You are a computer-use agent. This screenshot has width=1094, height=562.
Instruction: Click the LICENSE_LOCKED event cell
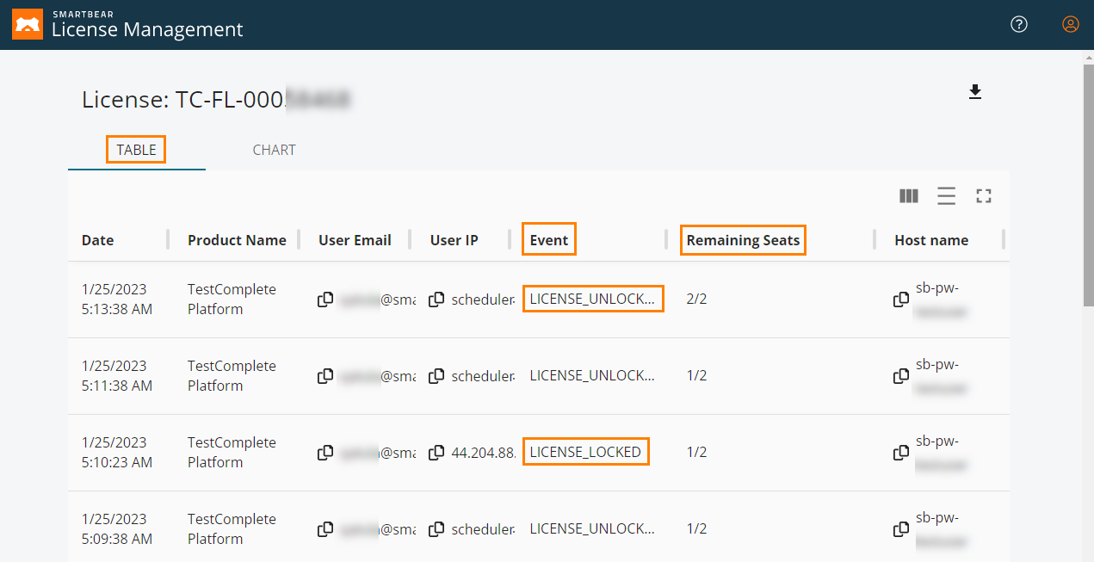pyautogui.click(x=585, y=452)
